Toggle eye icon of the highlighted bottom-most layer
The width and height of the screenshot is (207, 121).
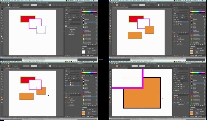coord(66,85)
